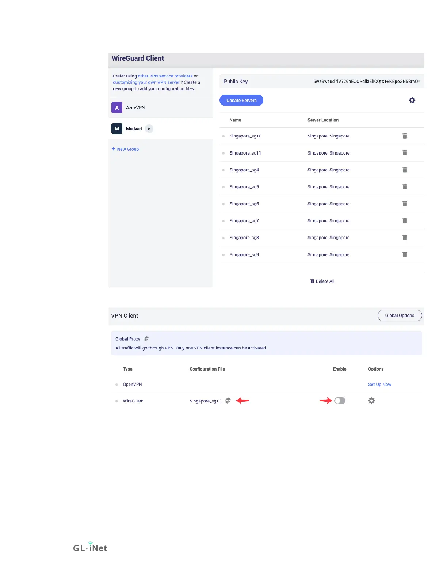Remove the Singapore_sg5 server via its trash icon
The image size is (447, 579).
tap(405, 187)
